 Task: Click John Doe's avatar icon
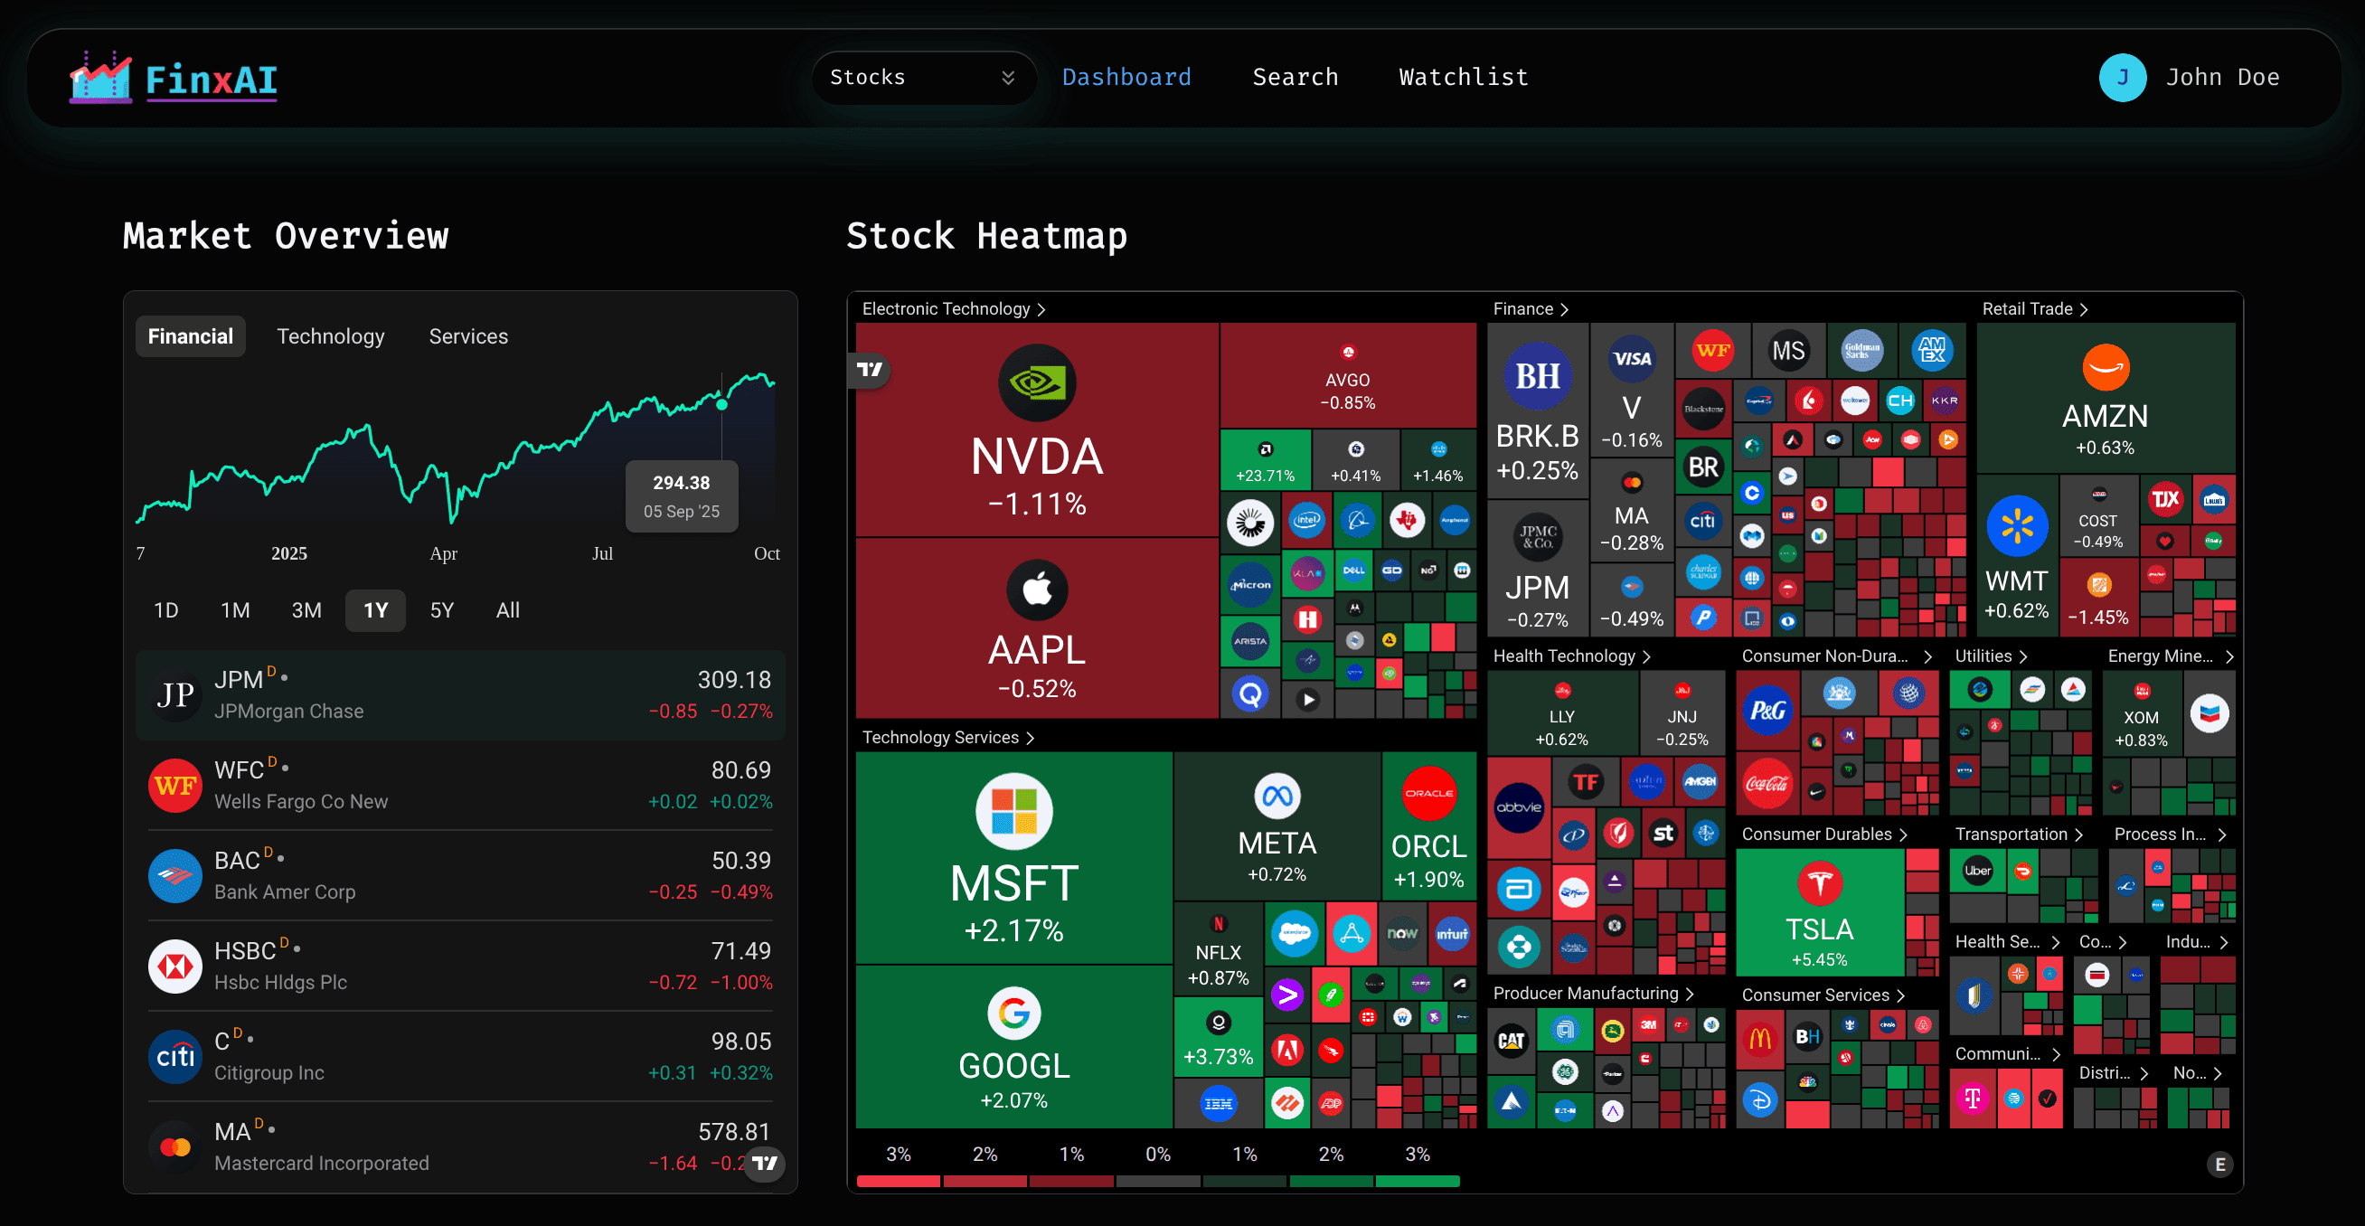point(2122,78)
